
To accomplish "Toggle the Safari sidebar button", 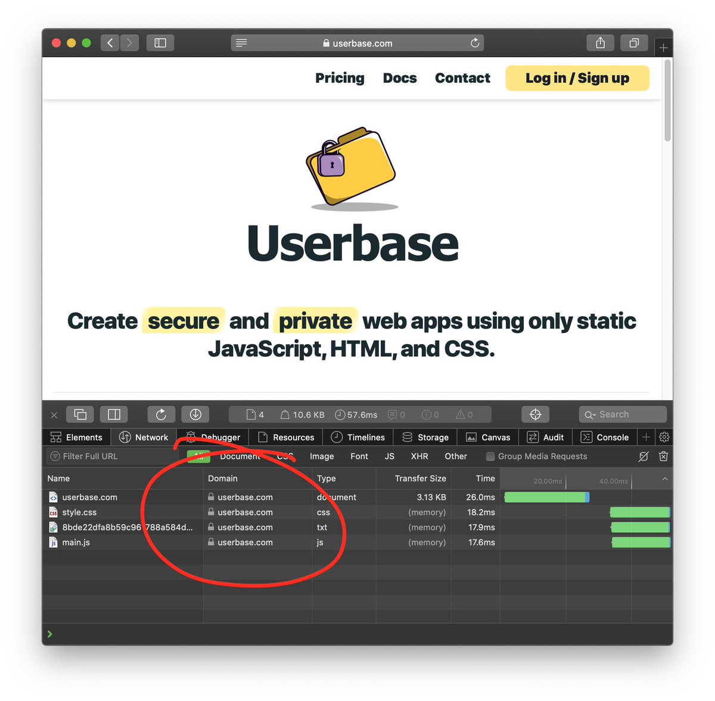I will point(160,43).
